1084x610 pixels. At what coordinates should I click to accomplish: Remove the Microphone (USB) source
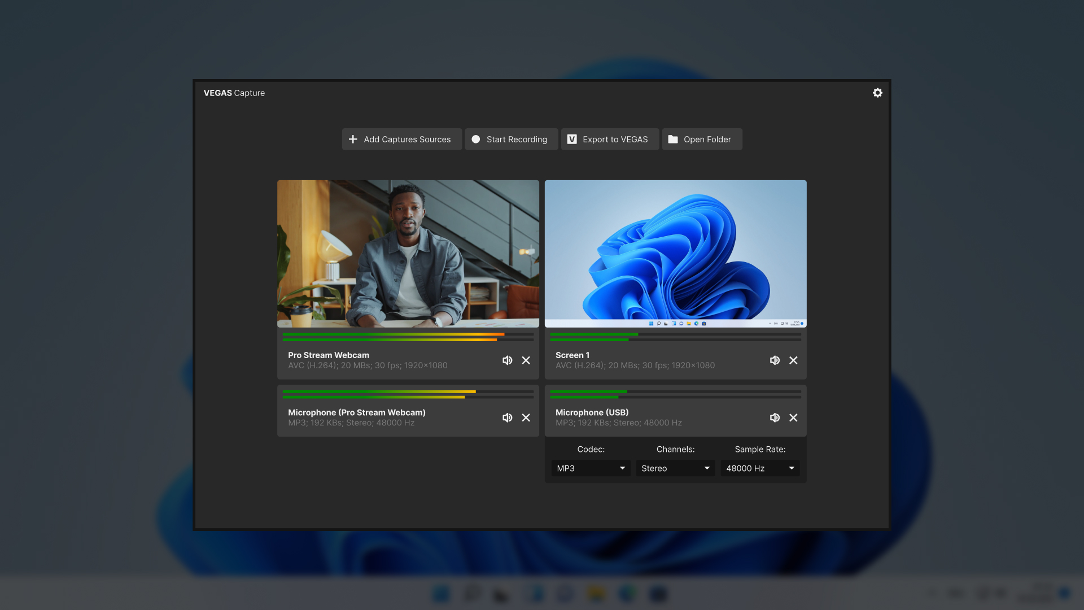[793, 417]
